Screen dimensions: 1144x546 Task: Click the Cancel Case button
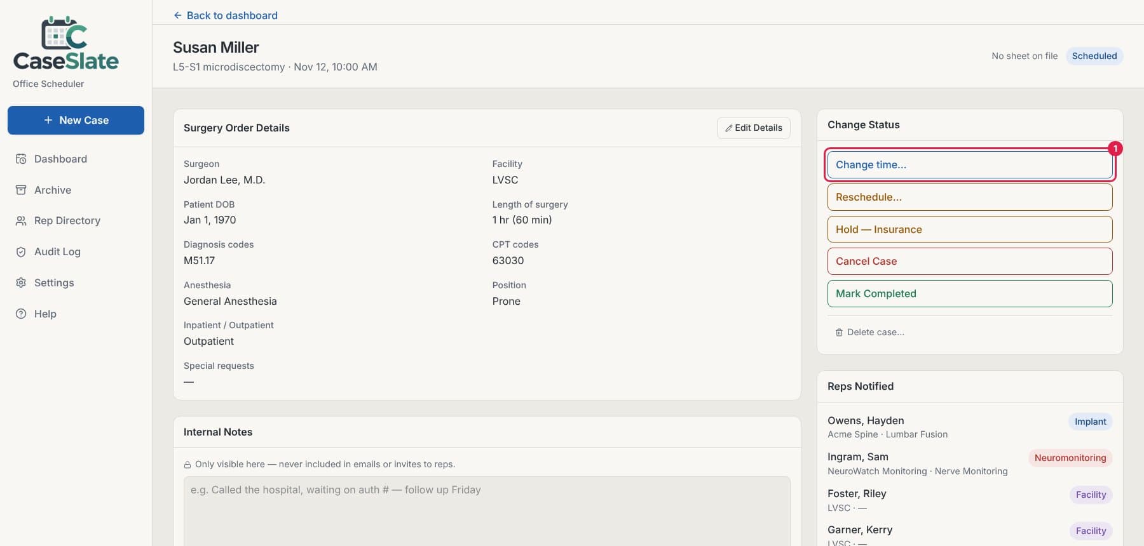coord(970,261)
